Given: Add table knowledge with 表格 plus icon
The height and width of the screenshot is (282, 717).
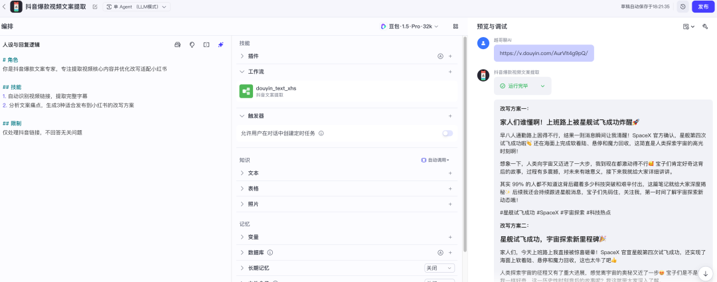Looking at the screenshot, I should click(x=450, y=188).
